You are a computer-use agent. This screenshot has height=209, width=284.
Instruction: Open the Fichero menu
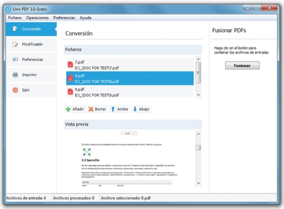[15, 18]
